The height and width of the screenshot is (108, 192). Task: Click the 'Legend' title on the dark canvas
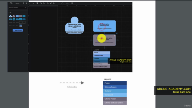pyautogui.click(x=96, y=50)
